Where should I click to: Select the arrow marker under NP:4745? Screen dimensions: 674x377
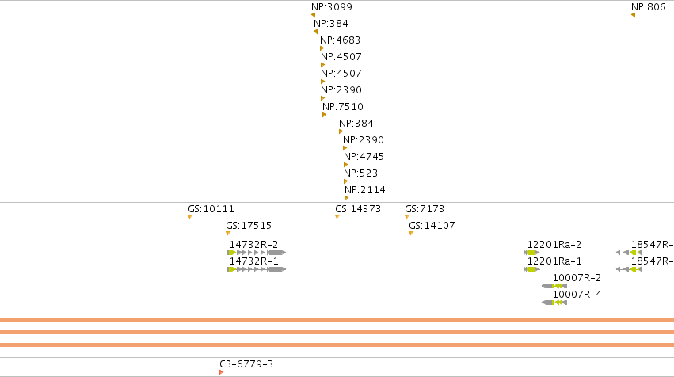tap(346, 165)
